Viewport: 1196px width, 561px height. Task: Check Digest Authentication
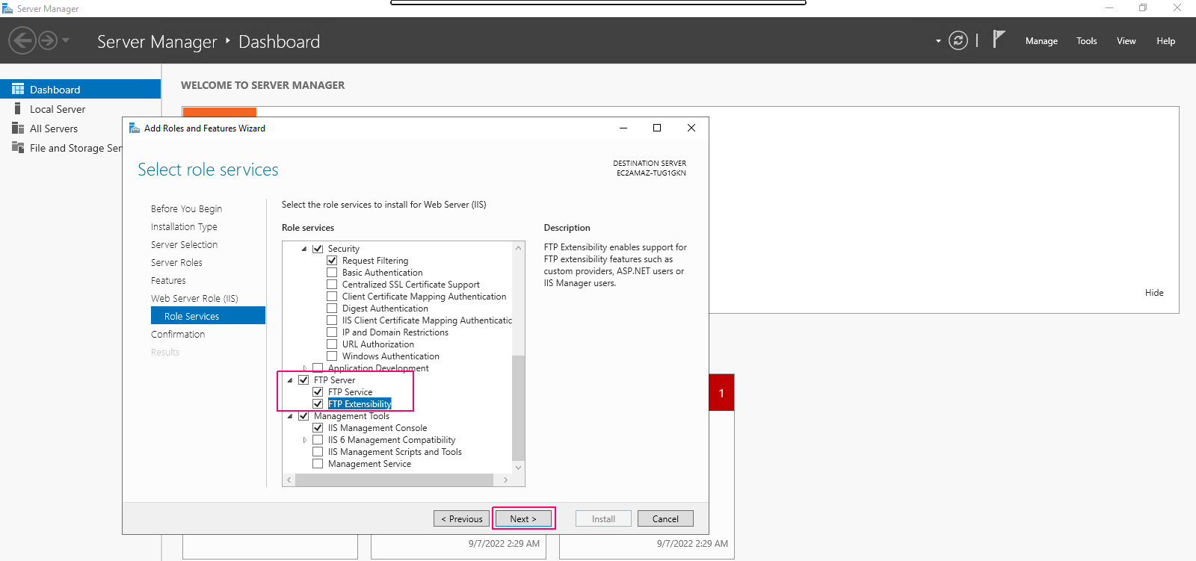click(332, 309)
